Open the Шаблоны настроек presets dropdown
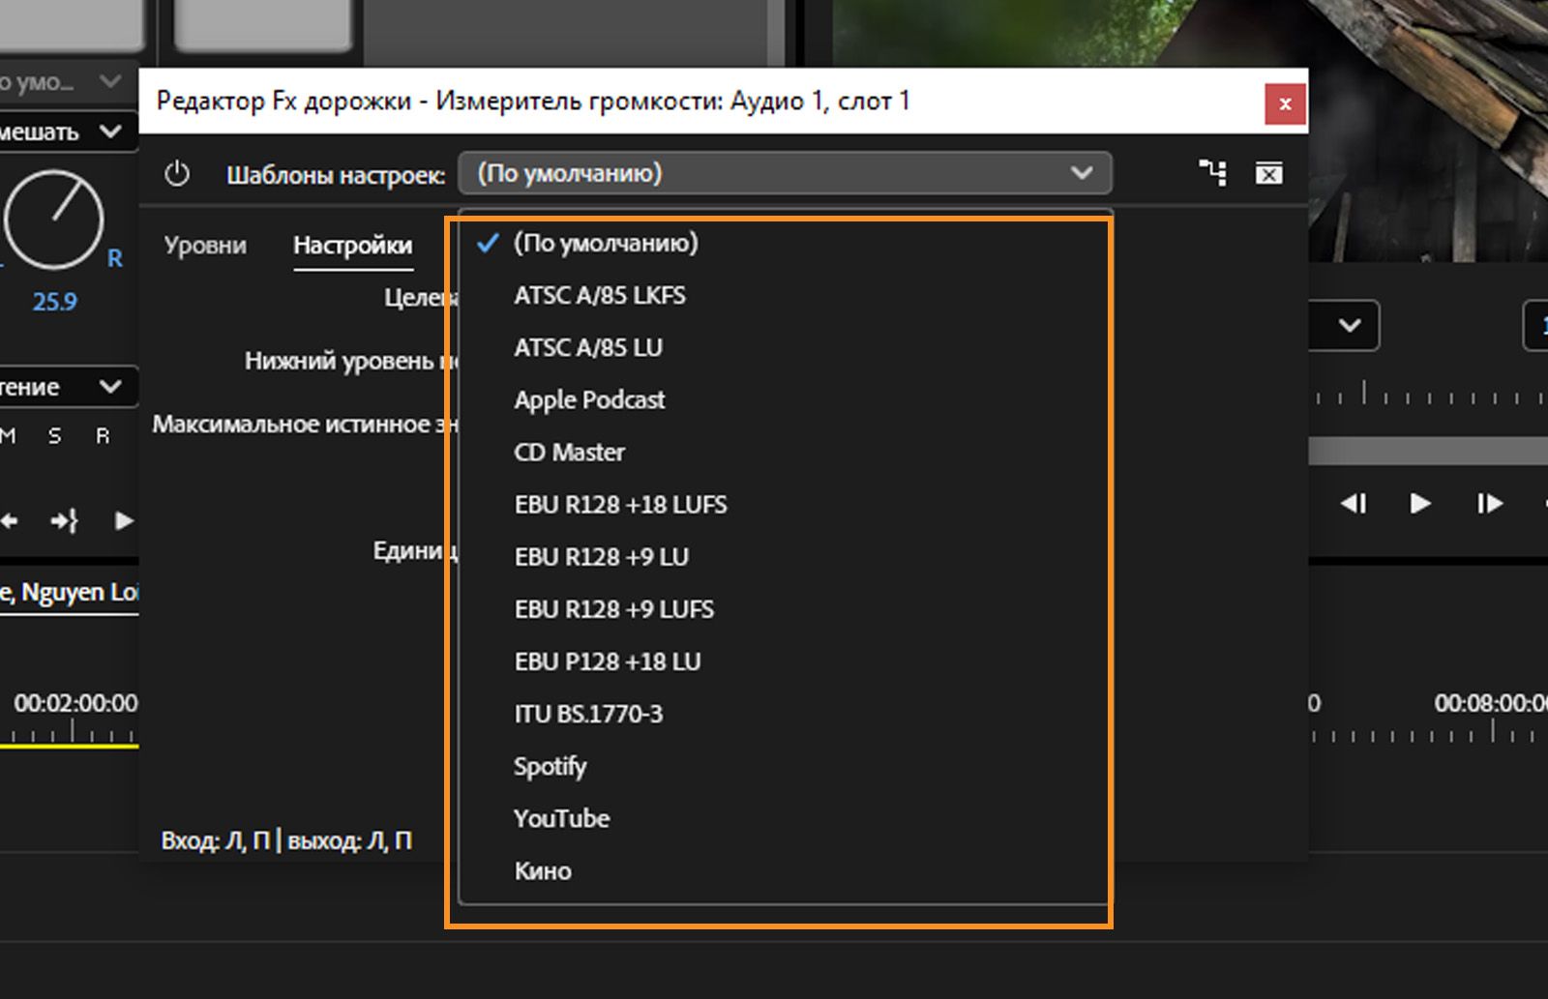Viewport: 1548px width, 999px height. [x=785, y=174]
